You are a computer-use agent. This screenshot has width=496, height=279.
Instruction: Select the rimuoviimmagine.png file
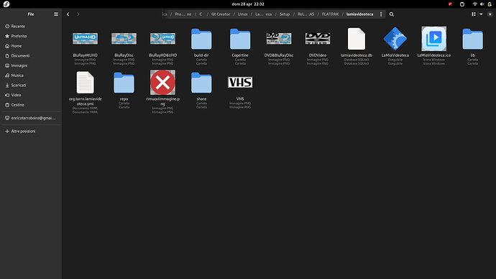[162, 82]
